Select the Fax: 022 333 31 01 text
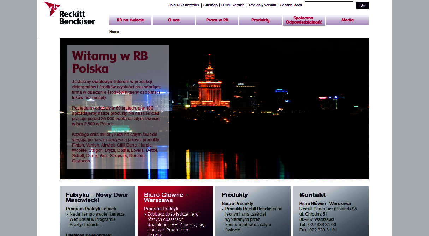Image resolution: width=429 pixels, height=236 pixels. point(318,230)
